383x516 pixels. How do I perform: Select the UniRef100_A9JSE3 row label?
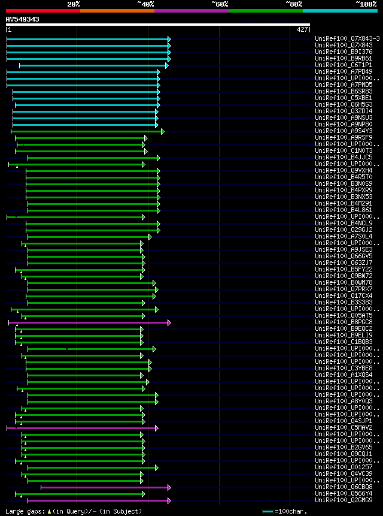point(344,250)
